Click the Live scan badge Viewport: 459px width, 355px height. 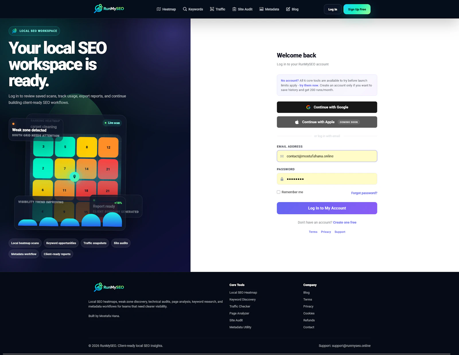[112, 123]
